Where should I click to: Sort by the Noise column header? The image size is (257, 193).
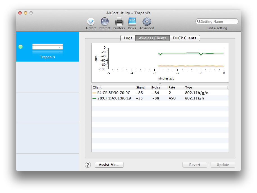tap(159, 87)
